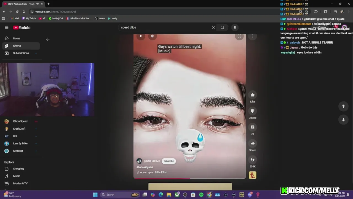This screenshot has height=199, width=353.
Task: Open Shopping under Explore
Action: coord(21,169)
